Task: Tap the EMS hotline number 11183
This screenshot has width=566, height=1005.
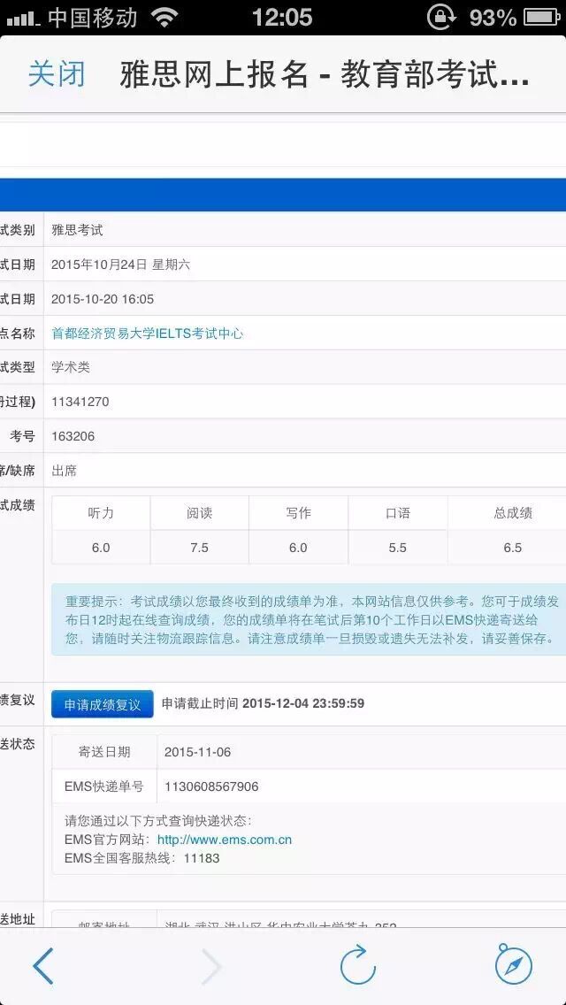Action: (x=202, y=857)
